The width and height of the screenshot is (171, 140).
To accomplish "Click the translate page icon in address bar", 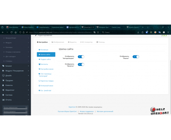I will (x=95, y=32).
